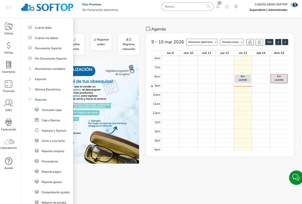Collapse the Reportes submenu

click(x=41, y=100)
